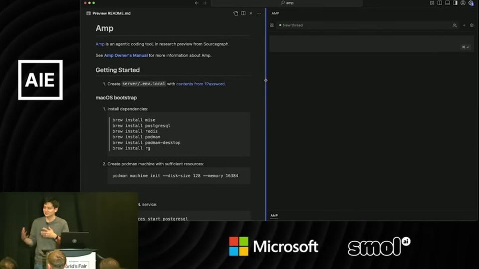Open the Amp threads grid icon
Viewport: 479px width, 269px height.
272,25
